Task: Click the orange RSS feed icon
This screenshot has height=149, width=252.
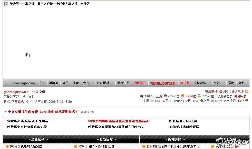Action: 247,91
